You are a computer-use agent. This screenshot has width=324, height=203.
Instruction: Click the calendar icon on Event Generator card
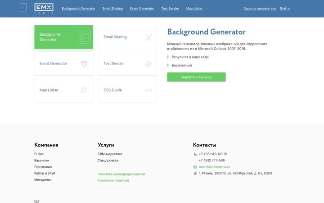point(84,64)
